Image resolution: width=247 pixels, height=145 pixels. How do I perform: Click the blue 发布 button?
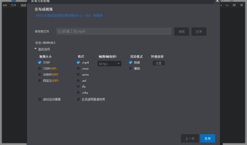(x=208, y=138)
